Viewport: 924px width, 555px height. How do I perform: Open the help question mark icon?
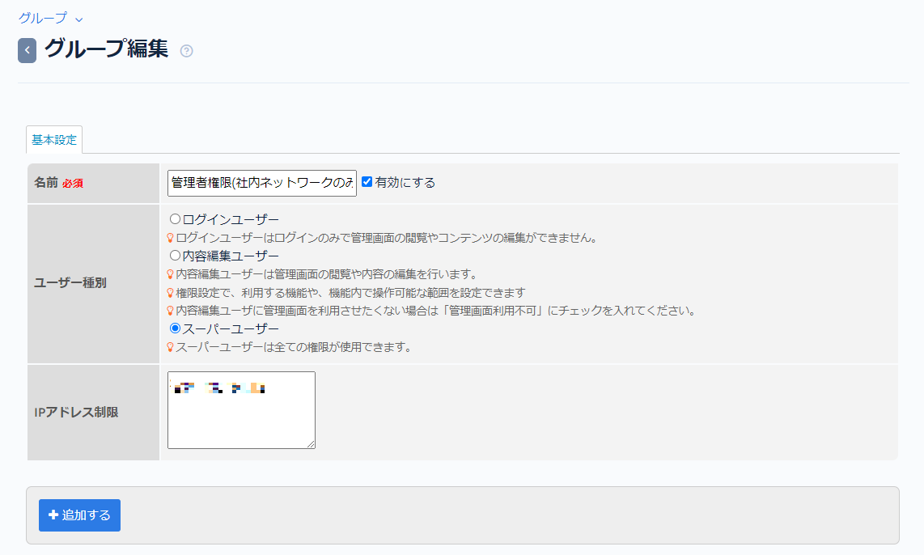click(186, 51)
